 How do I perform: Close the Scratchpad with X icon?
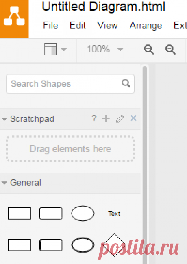point(134,118)
